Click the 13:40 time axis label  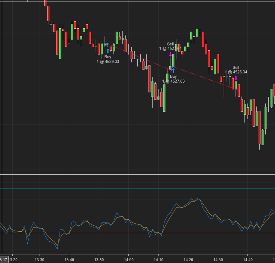(x=69, y=260)
